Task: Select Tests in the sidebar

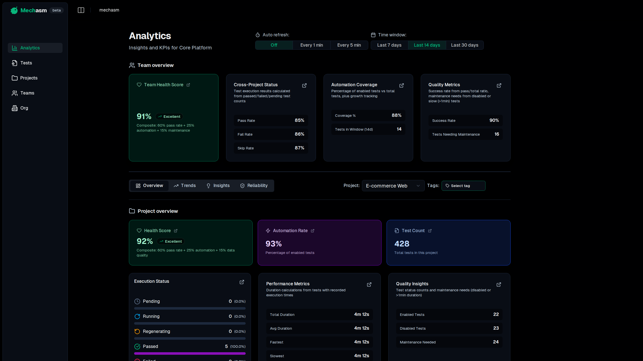Action: point(26,63)
